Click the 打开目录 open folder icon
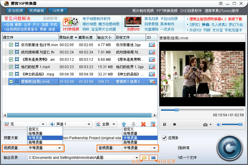The width and height of the screenshot is (248, 165). tap(153, 157)
